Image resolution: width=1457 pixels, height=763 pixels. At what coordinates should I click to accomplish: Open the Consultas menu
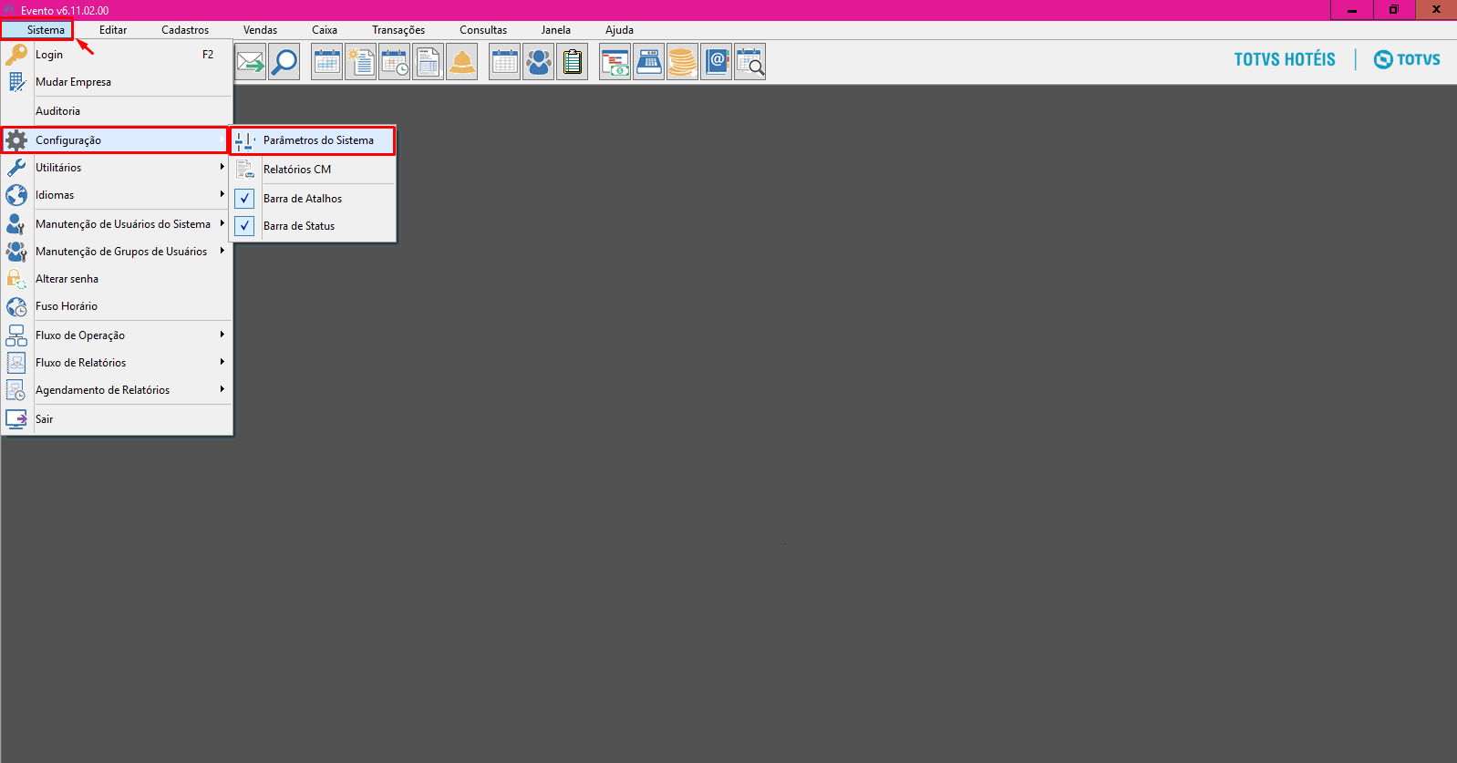pos(483,30)
